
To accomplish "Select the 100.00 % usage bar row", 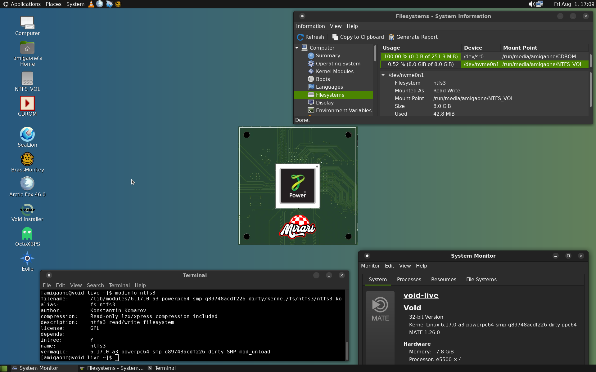I will [x=421, y=56].
